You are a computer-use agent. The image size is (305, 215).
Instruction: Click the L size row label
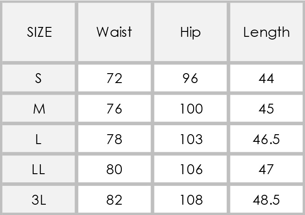click(39, 139)
